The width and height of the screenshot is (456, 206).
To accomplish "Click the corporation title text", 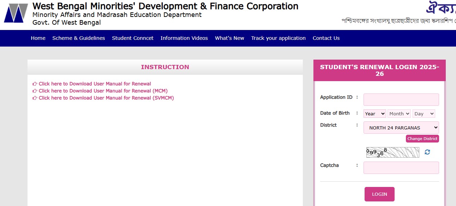I will (x=165, y=6).
